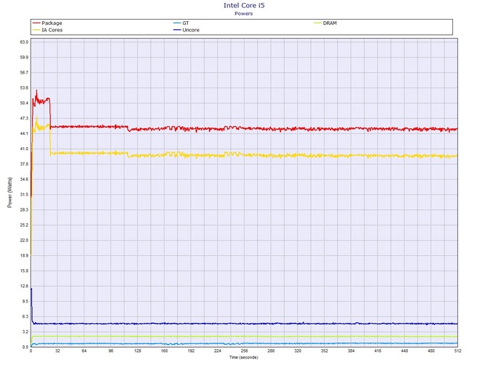The image size is (488, 366).
Task: Click the 192 seconds x-axis tick
Action: 191,351
